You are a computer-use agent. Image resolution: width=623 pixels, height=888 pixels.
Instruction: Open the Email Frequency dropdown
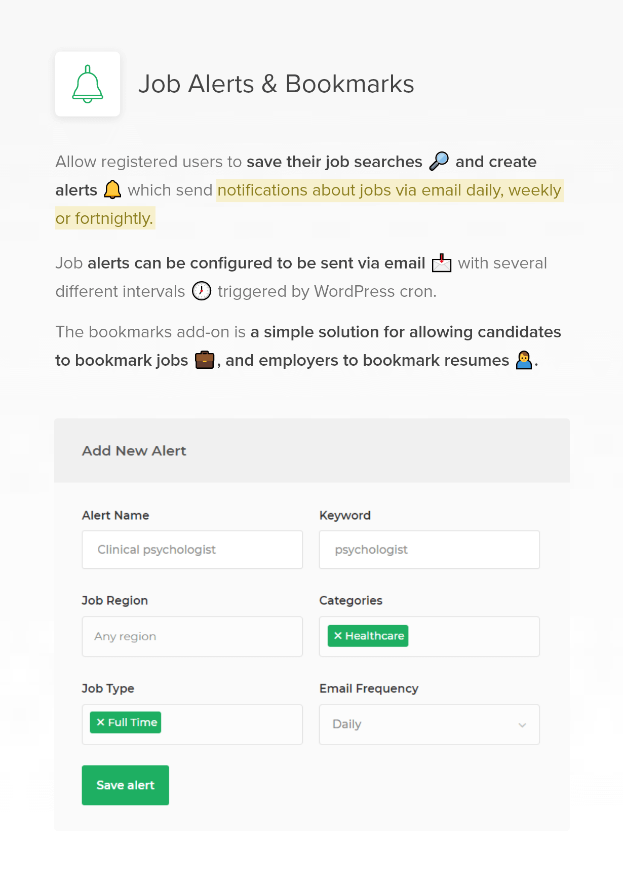pyautogui.click(x=429, y=724)
